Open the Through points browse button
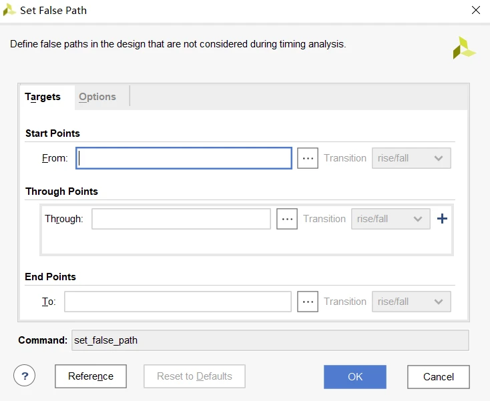 click(287, 219)
